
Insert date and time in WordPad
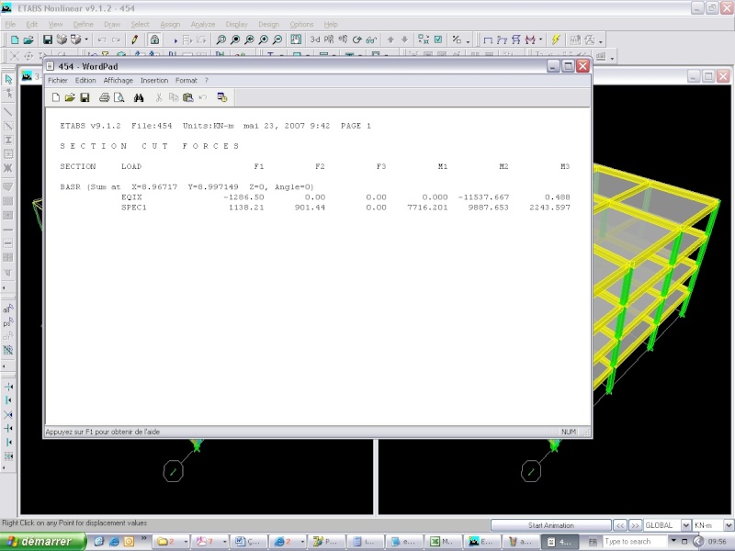click(x=222, y=97)
